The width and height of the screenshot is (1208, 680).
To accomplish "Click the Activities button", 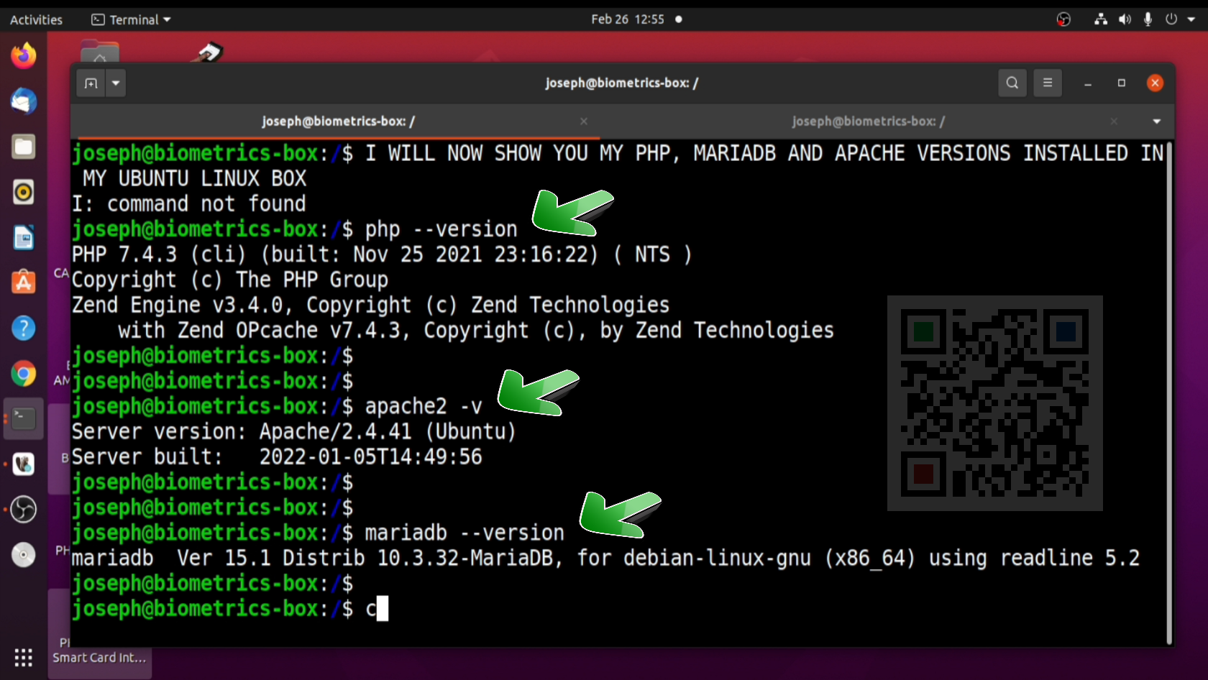I will click(35, 19).
